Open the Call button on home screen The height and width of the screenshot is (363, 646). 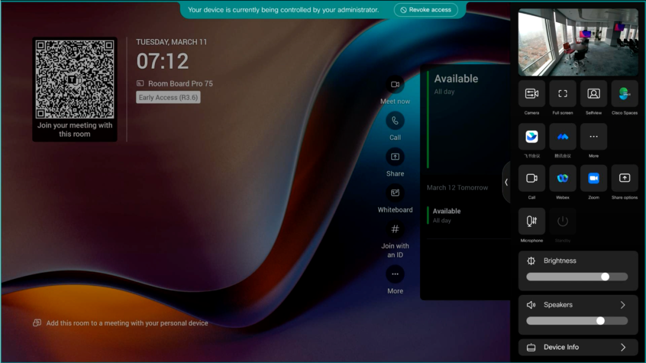point(395,121)
